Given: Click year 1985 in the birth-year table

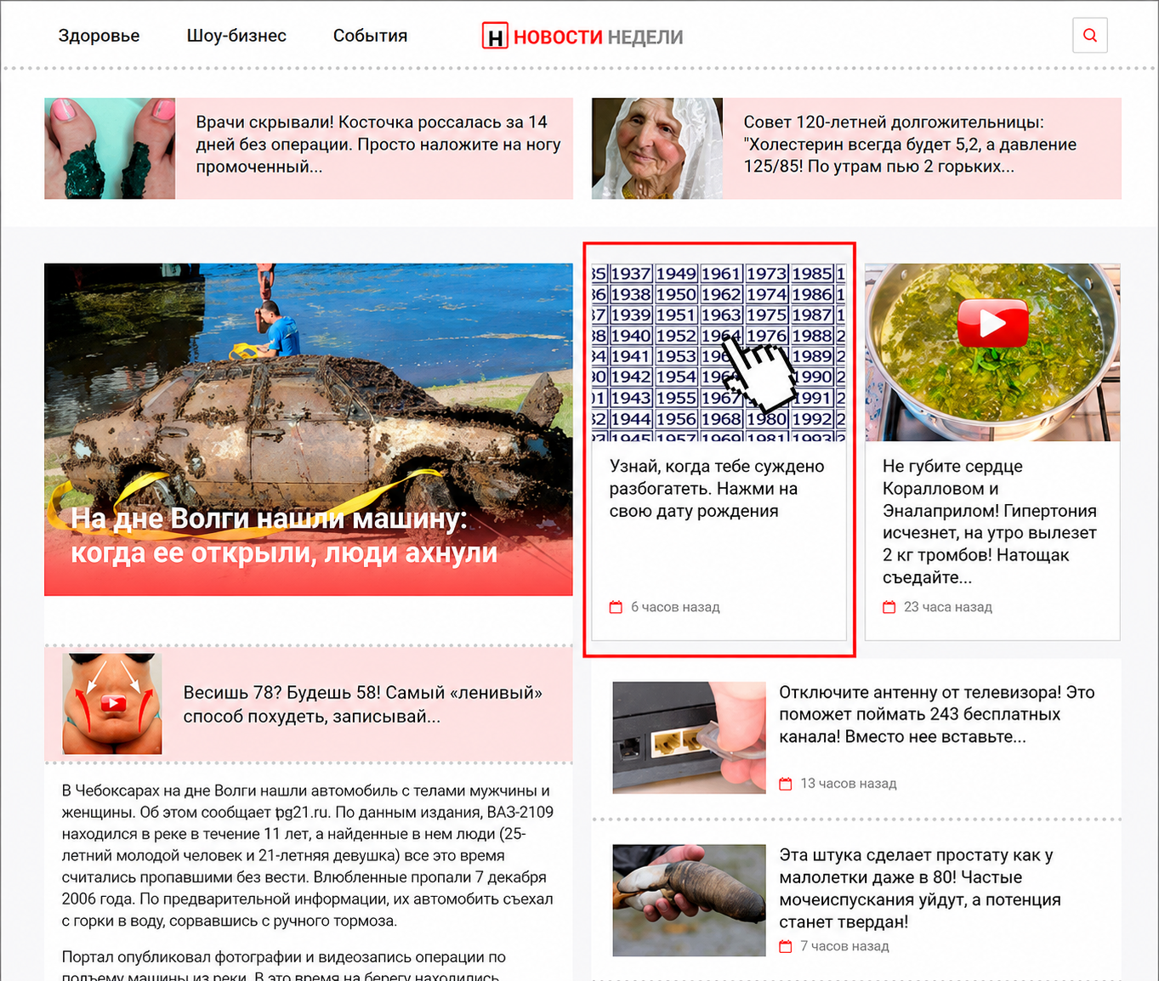Looking at the screenshot, I should tap(812, 274).
